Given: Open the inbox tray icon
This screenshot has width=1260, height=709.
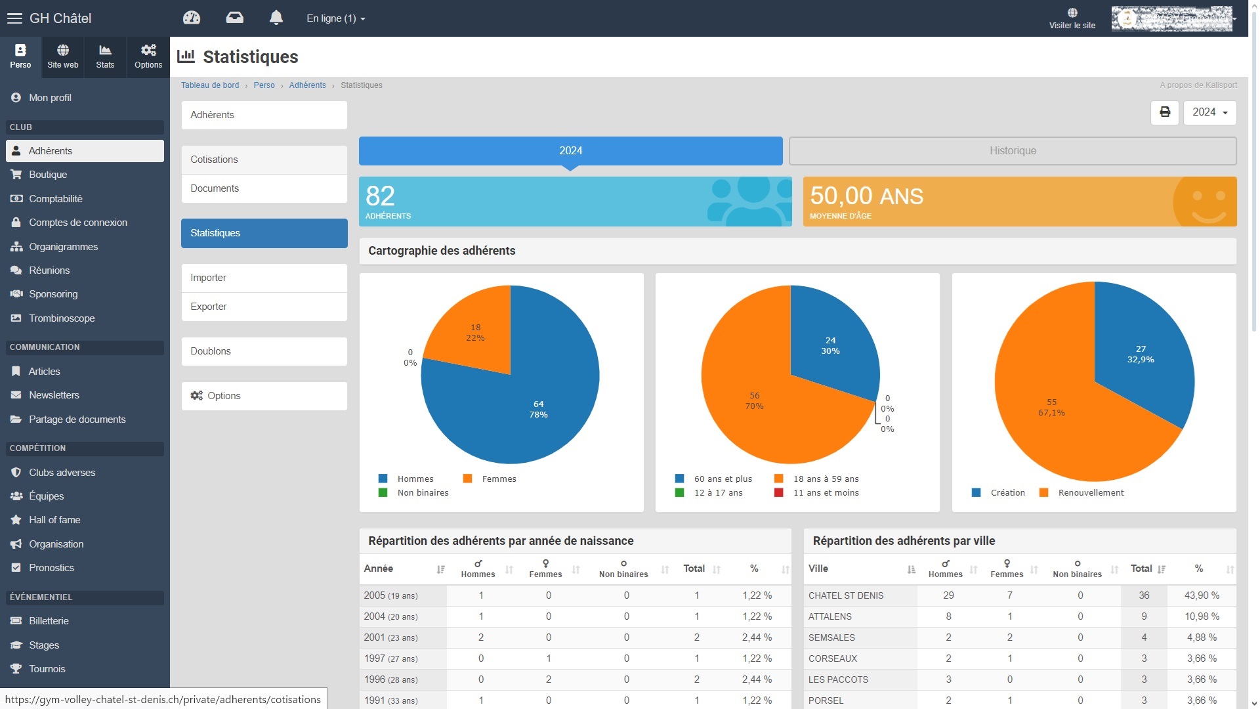Looking at the screenshot, I should tap(234, 18).
